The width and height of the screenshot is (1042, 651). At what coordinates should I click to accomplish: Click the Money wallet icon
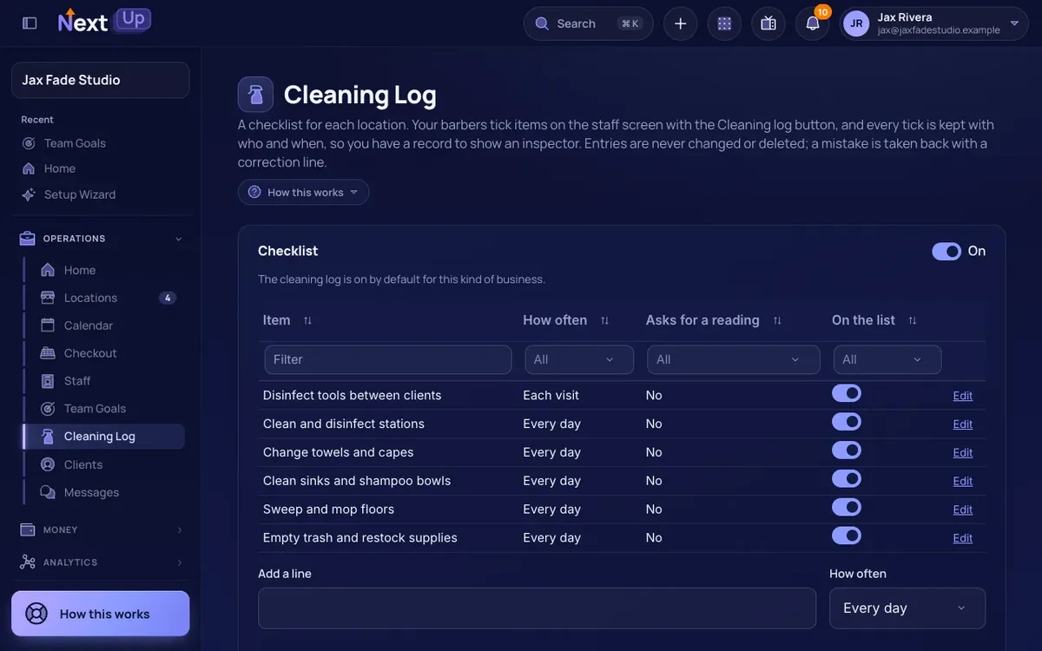point(28,529)
